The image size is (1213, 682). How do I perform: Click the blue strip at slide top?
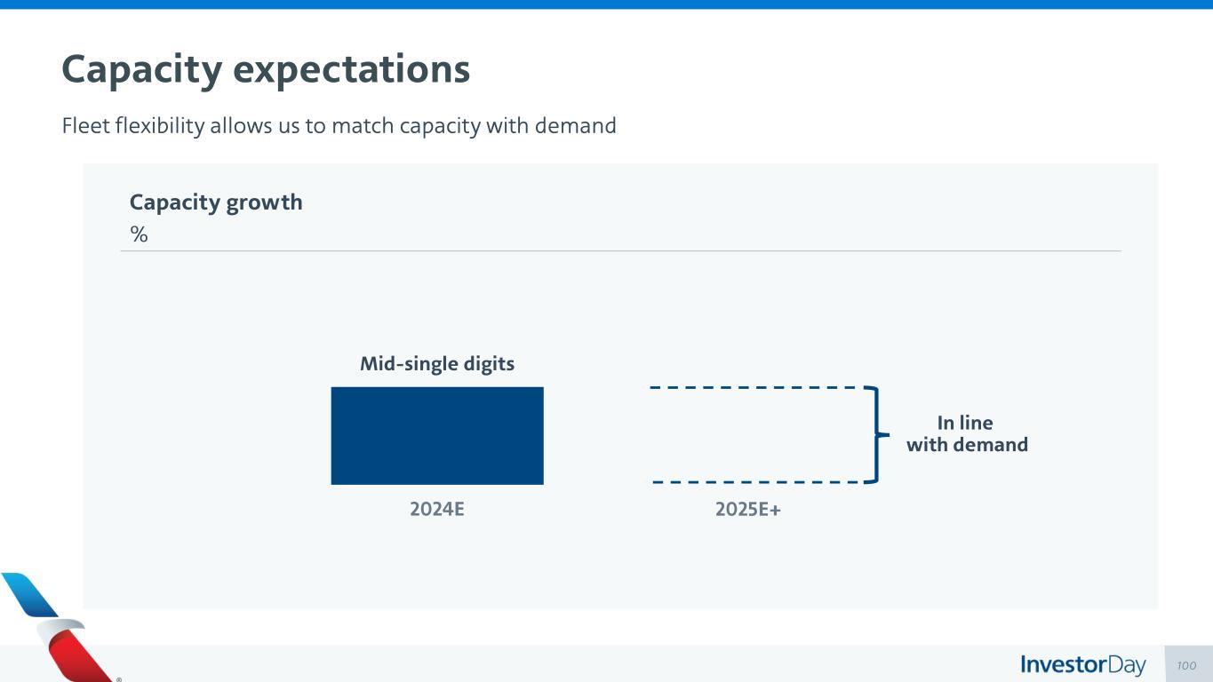click(x=606, y=4)
